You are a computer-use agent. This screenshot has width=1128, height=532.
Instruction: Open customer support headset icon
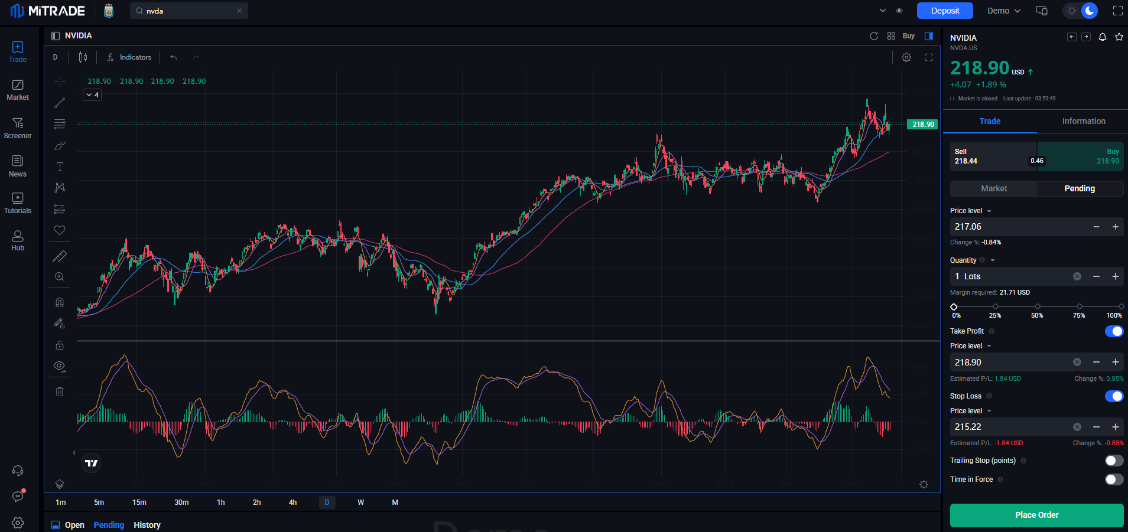18,471
